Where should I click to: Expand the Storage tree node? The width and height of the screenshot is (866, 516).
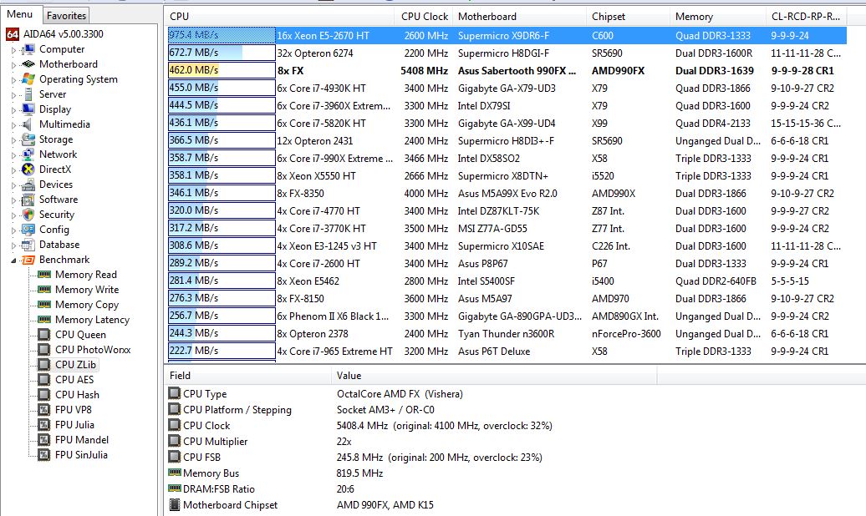[x=14, y=140]
